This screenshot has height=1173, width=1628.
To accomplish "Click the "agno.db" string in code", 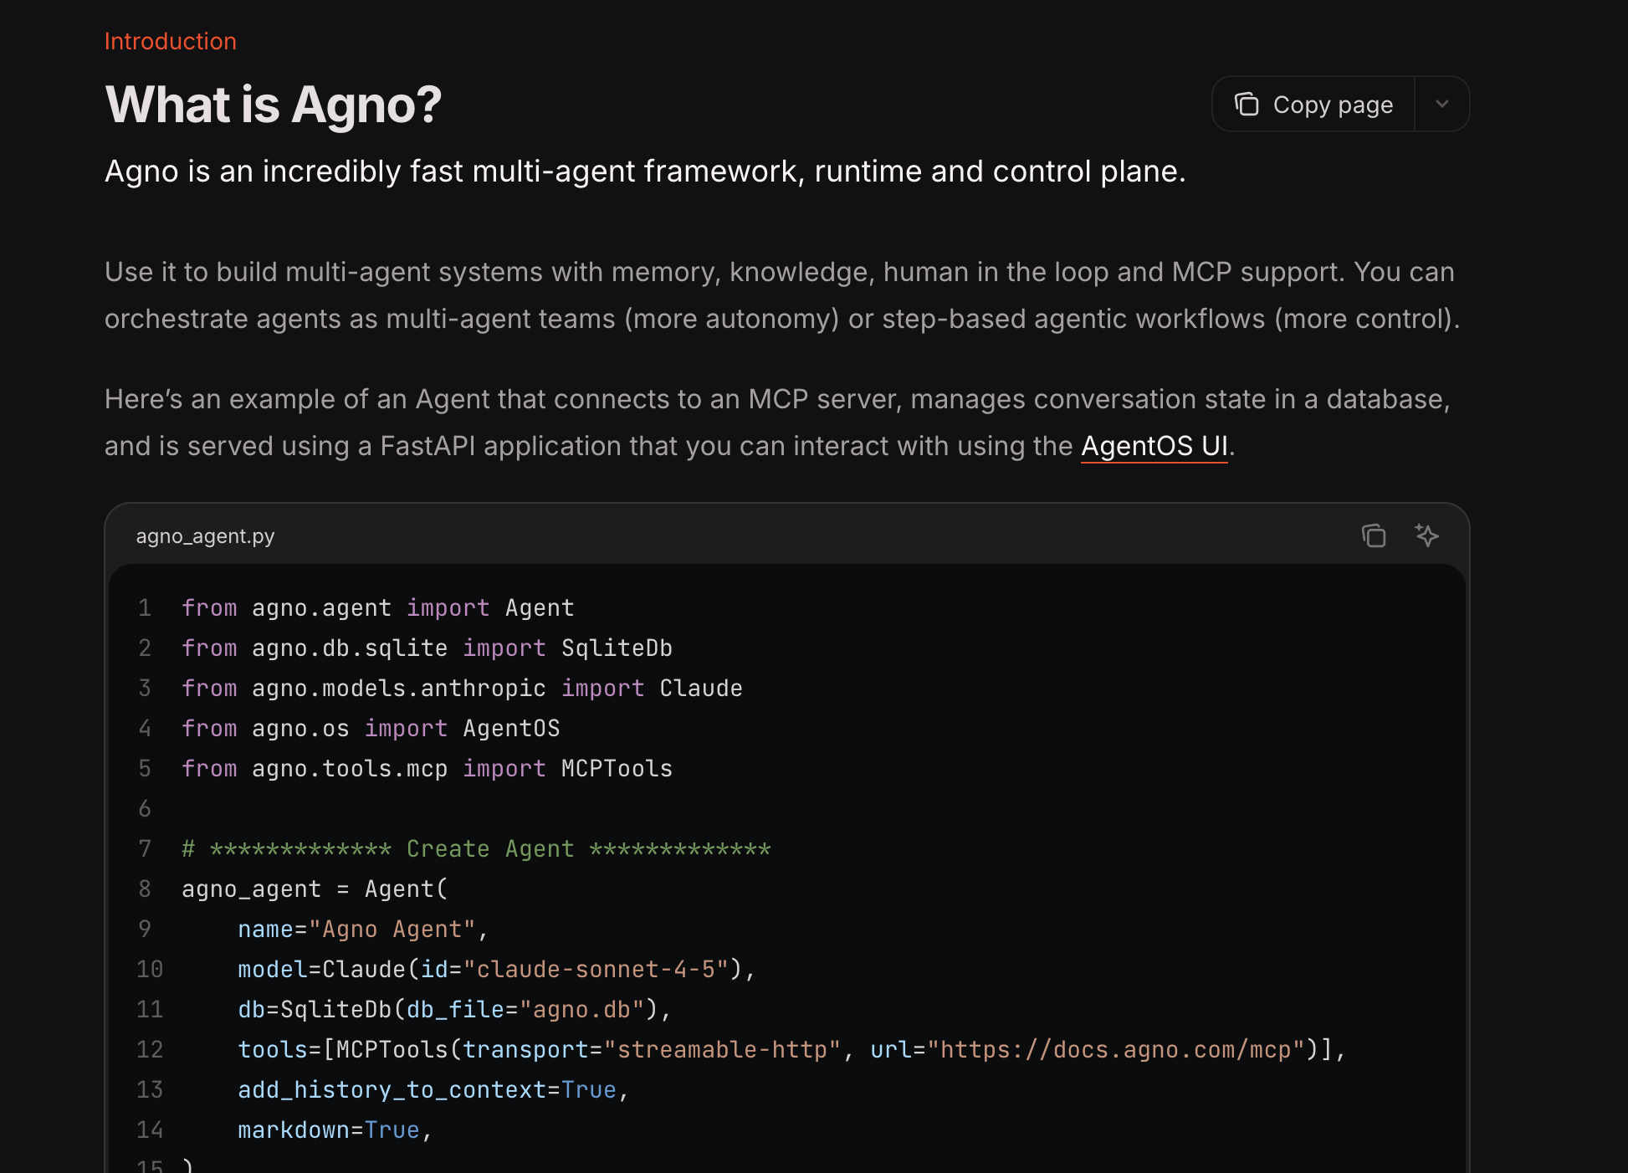I will [x=581, y=1010].
